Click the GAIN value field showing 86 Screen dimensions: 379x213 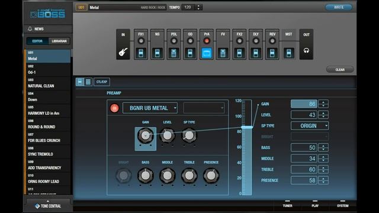click(304, 104)
